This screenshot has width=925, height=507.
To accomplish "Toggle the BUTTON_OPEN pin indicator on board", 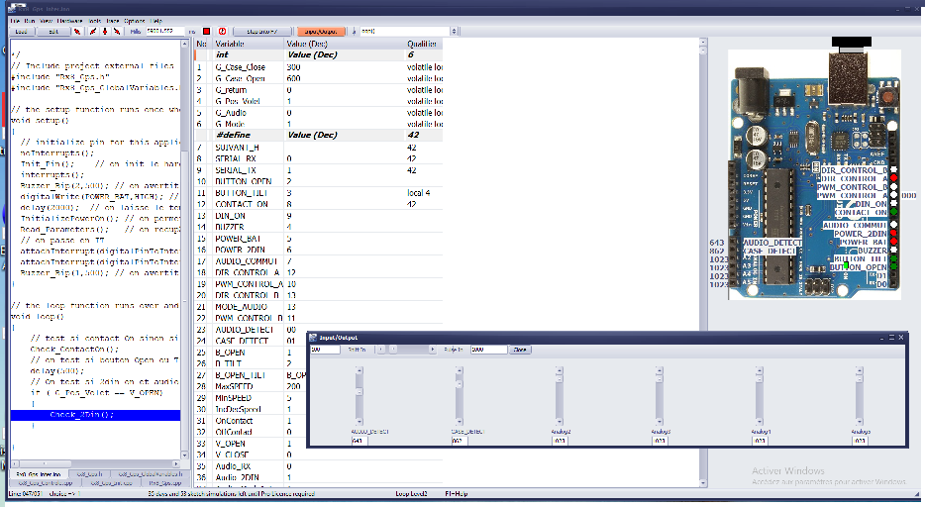I will (894, 267).
